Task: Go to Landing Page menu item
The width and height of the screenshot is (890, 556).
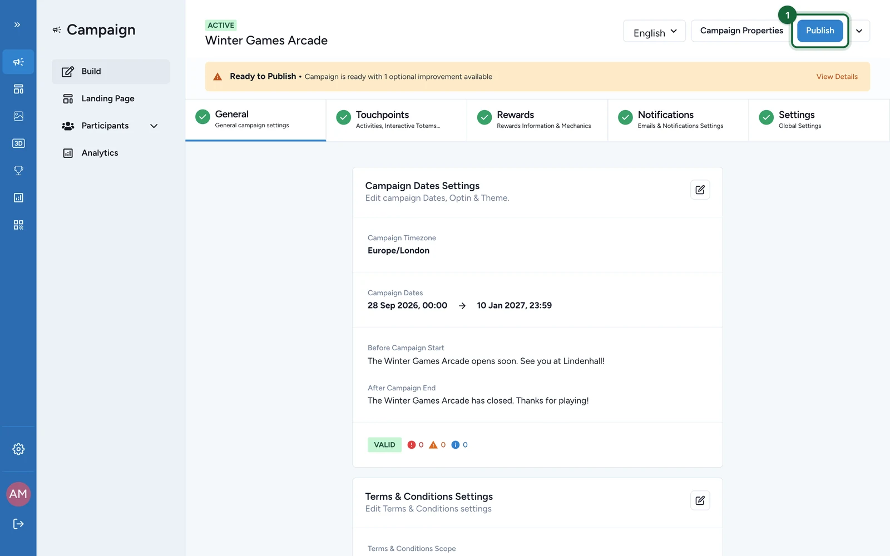Action: (111, 99)
